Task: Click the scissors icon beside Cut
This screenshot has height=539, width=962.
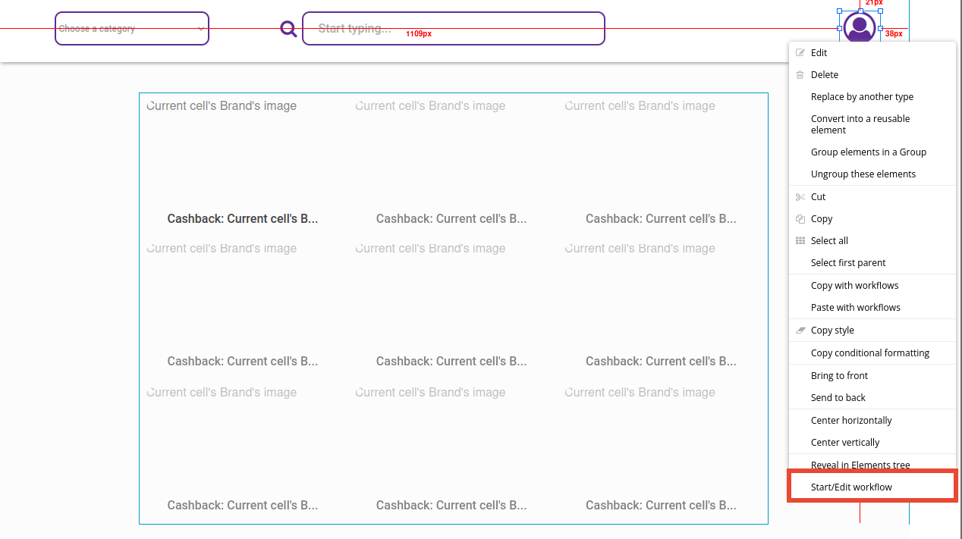Action: point(800,196)
